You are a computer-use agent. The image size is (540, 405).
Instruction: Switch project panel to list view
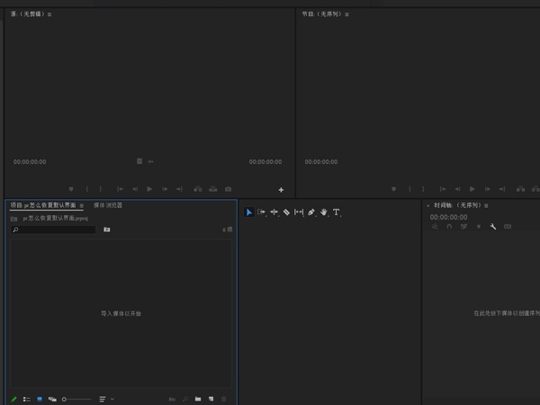click(x=27, y=399)
